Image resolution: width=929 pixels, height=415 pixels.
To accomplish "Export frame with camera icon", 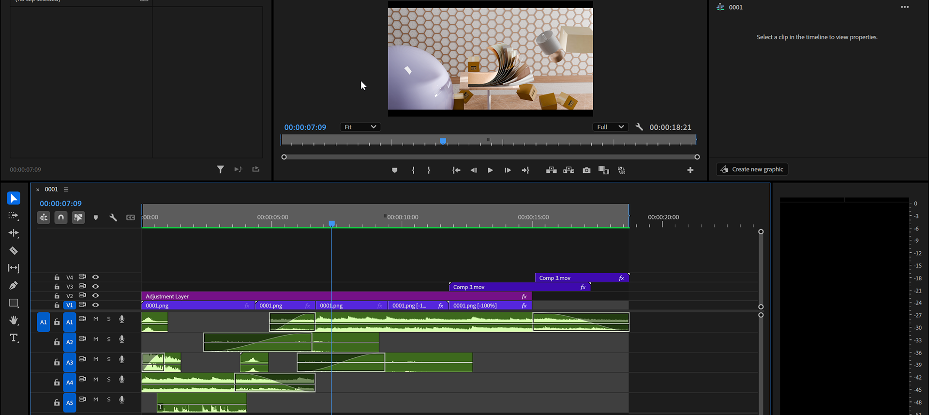I will tap(586, 170).
